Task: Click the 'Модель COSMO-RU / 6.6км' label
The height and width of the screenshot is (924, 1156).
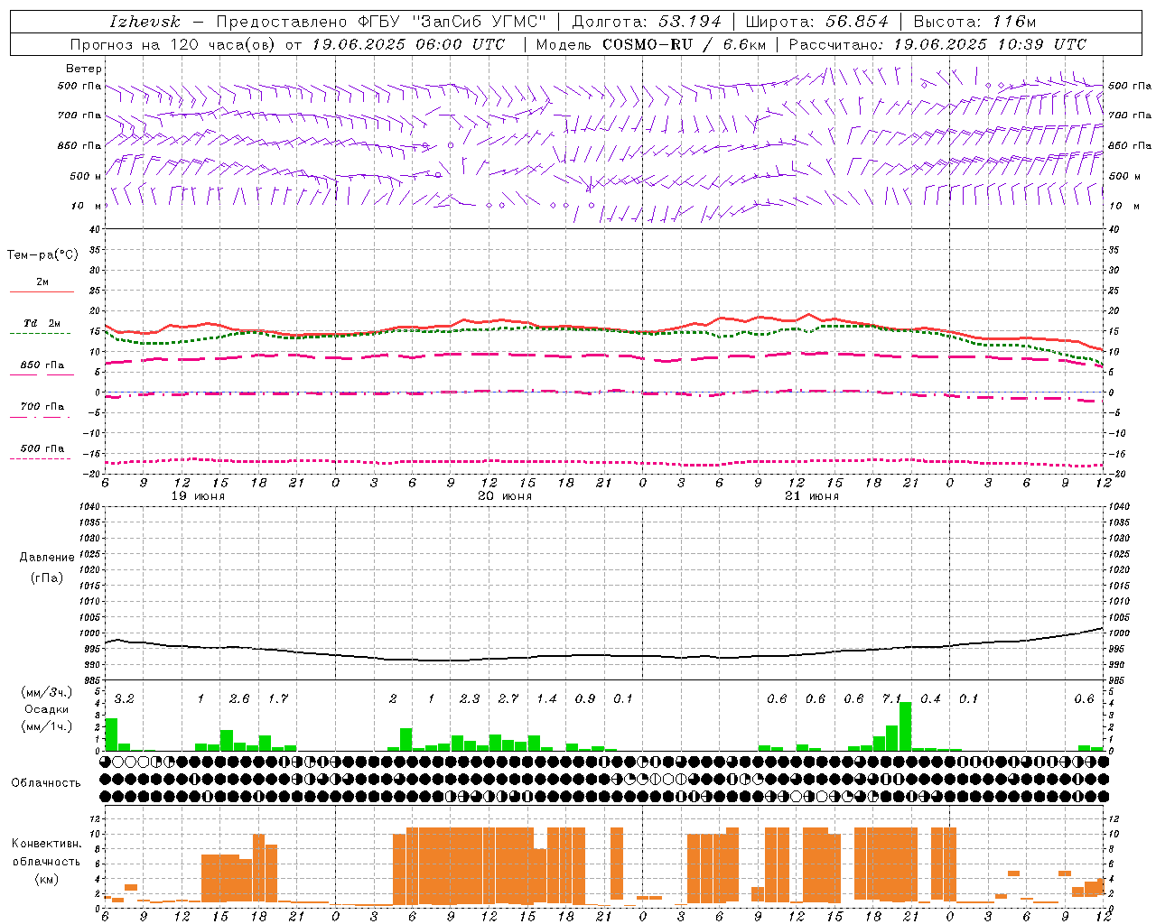Action: point(651,44)
